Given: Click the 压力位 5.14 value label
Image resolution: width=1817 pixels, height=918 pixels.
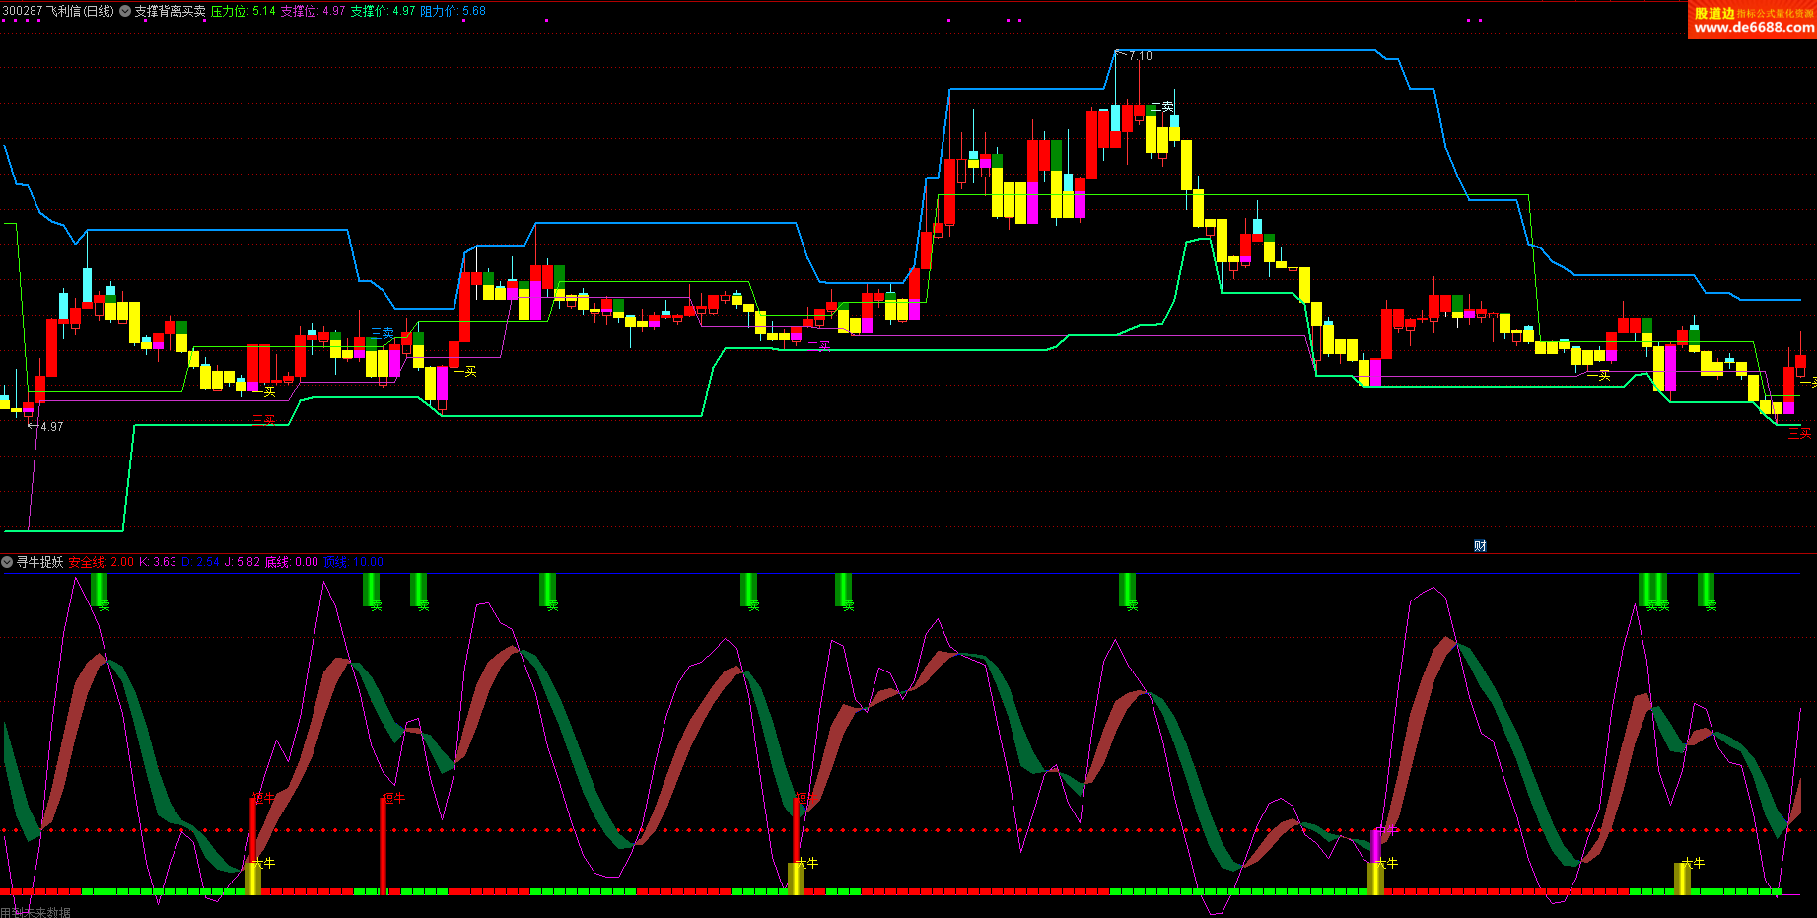Looking at the screenshot, I should click(x=243, y=11).
